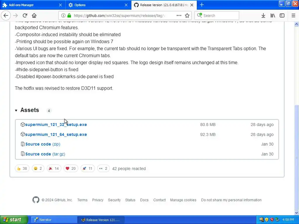The height and width of the screenshot is (224, 299).
Task: Open the Status footer link
Action: tap(130, 200)
